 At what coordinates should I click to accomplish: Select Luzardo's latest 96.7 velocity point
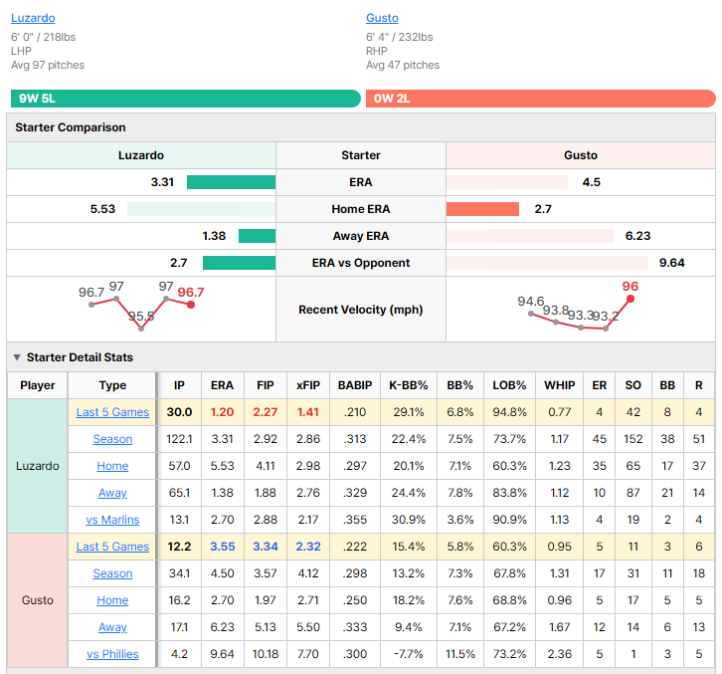coord(191,305)
